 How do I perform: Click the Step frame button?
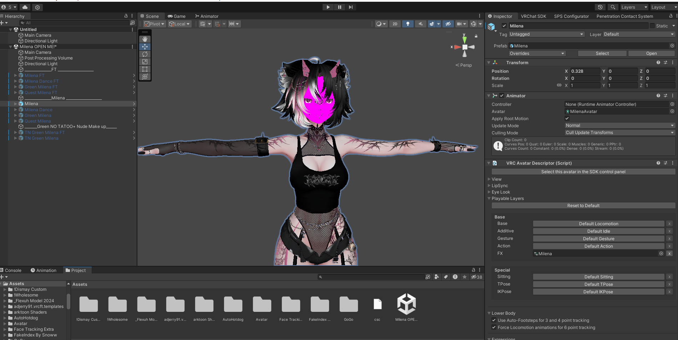click(351, 7)
